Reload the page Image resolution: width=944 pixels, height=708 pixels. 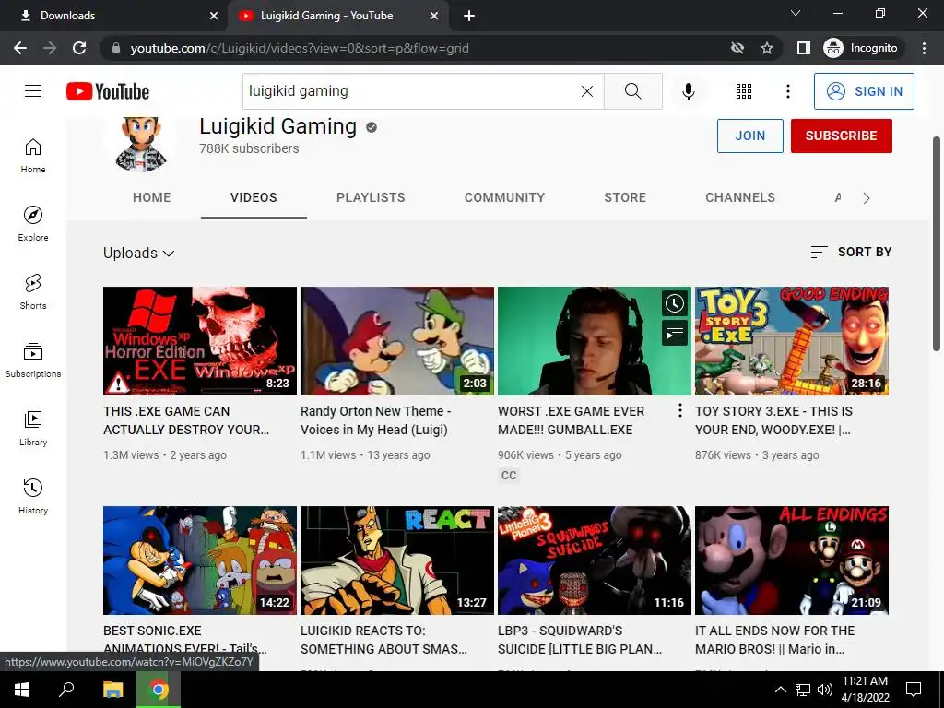point(79,48)
